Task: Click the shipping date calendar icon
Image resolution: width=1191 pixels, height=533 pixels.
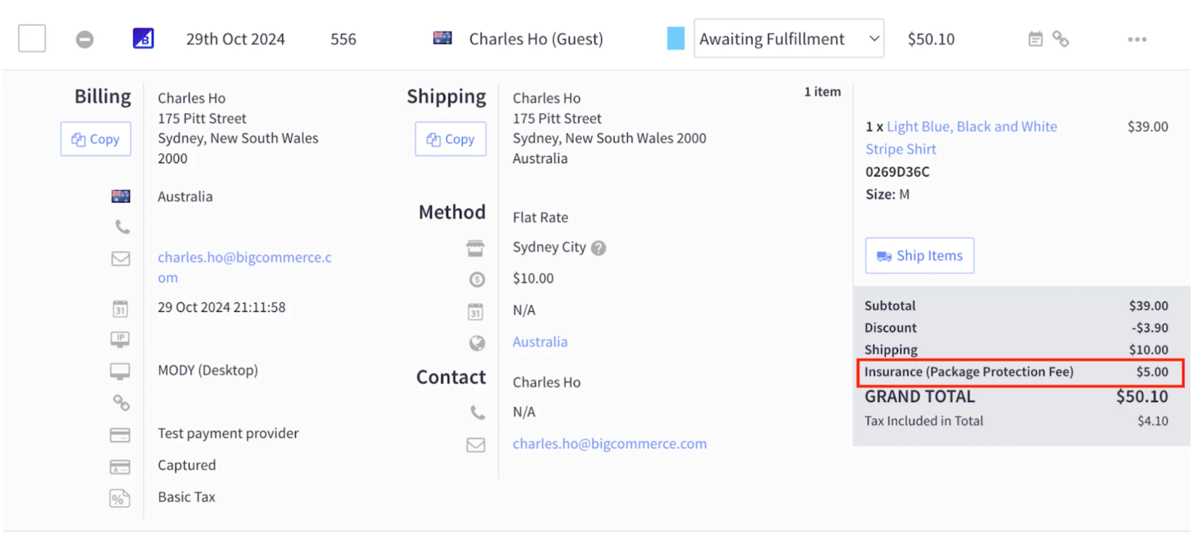Action: [476, 311]
